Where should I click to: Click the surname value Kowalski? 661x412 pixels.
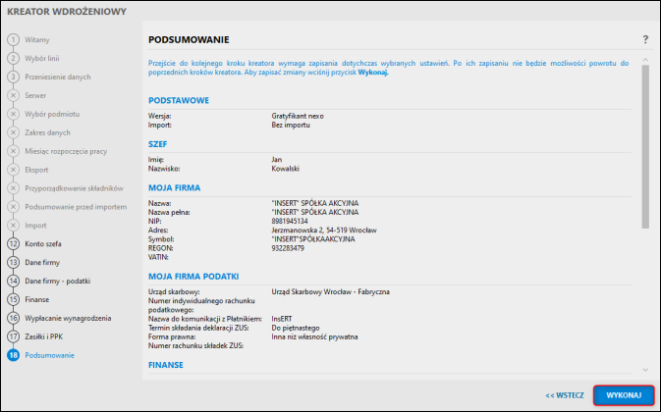point(285,169)
